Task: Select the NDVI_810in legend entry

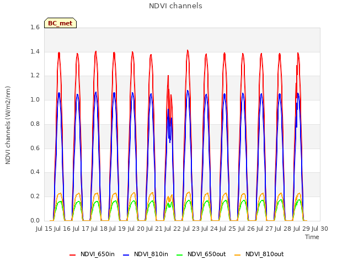Action: [x=146, y=255]
